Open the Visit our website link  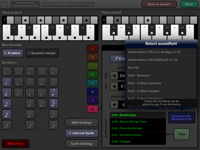[x=25, y=4]
